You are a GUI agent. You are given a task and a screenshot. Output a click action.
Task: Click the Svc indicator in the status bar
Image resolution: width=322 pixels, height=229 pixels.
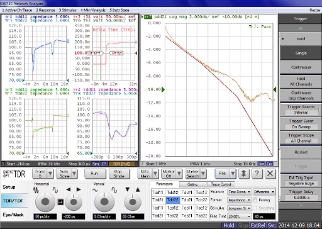tap(272, 226)
